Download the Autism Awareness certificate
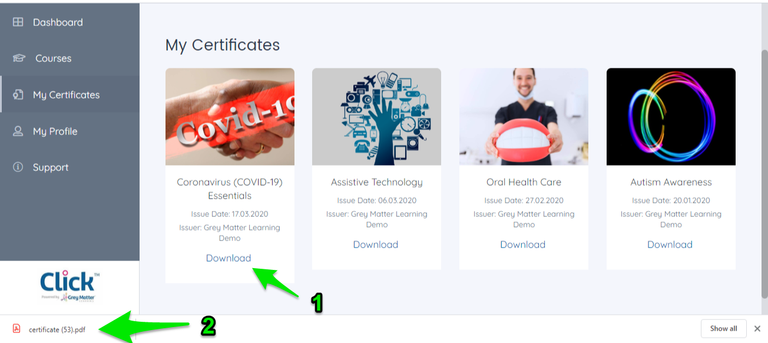The image size is (768, 343). (670, 245)
